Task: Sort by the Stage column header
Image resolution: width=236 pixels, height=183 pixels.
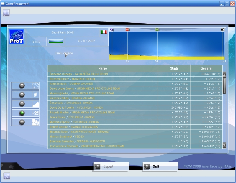Action: 174,68
